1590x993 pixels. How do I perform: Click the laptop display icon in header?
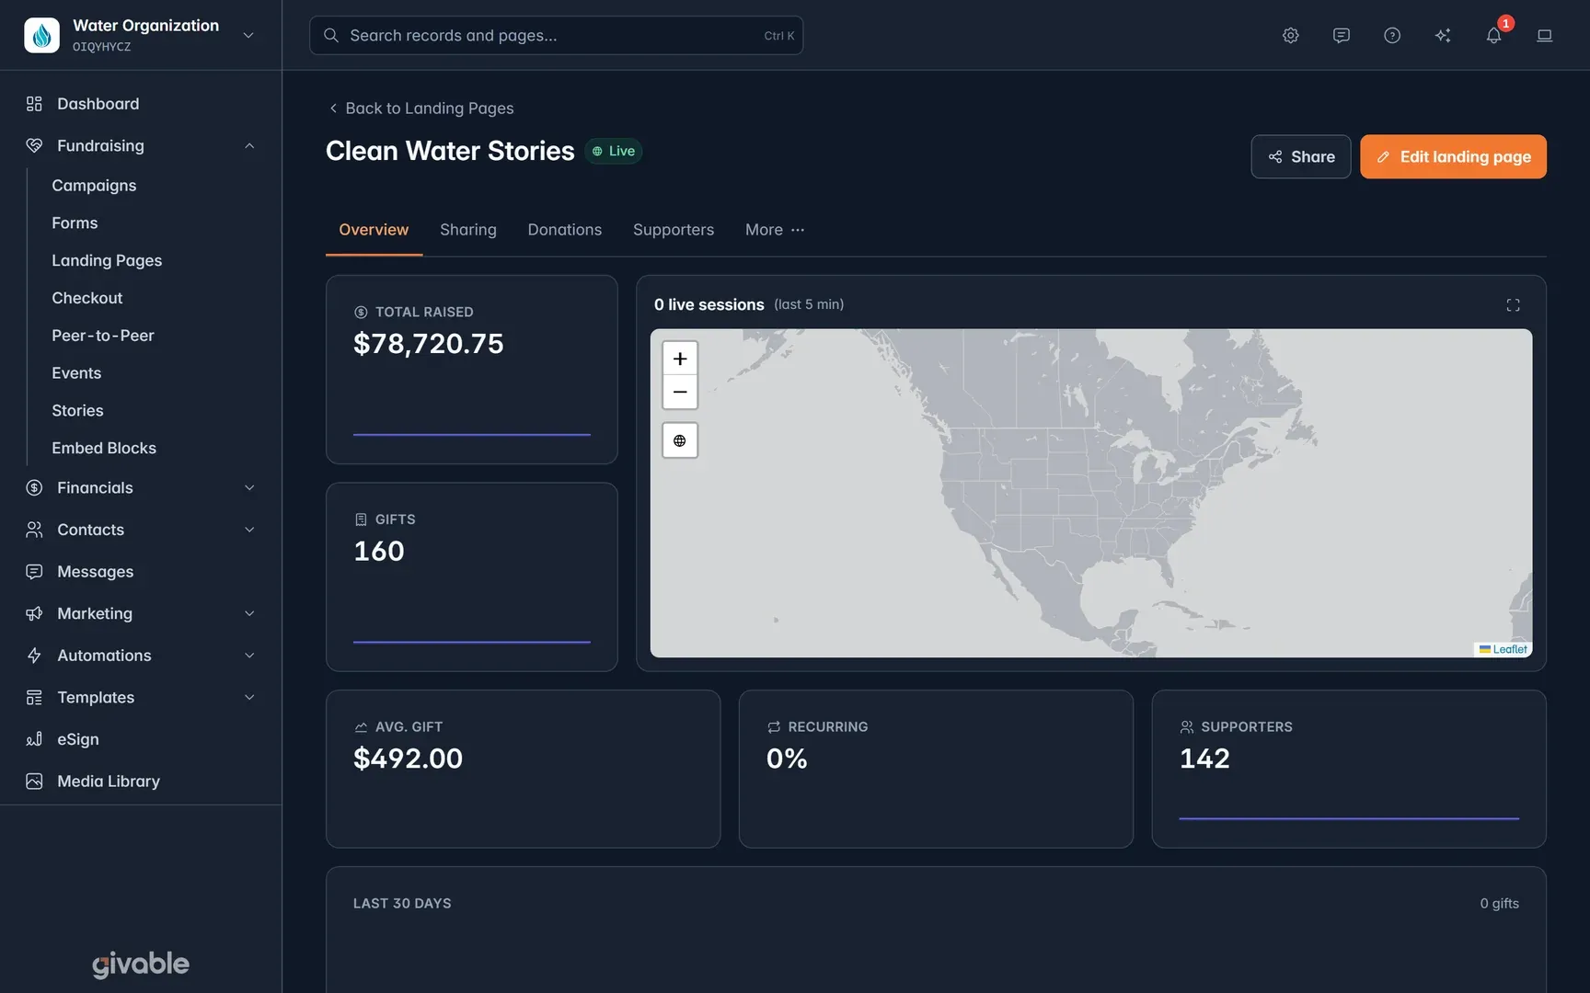coord(1545,35)
